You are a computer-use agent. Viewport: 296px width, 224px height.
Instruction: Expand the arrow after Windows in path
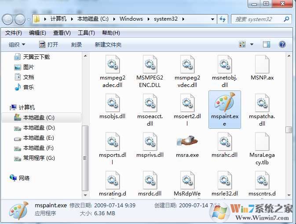coord(149,19)
